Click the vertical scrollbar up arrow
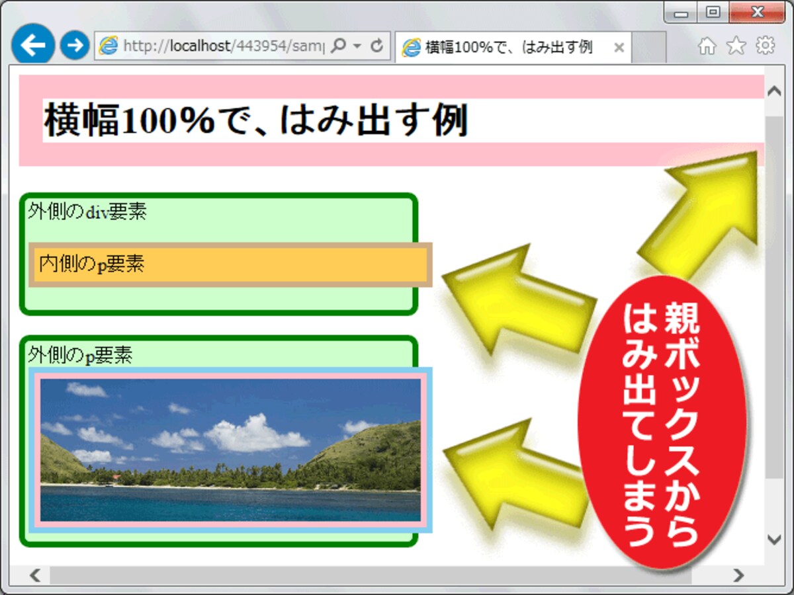794x595 pixels. [773, 91]
